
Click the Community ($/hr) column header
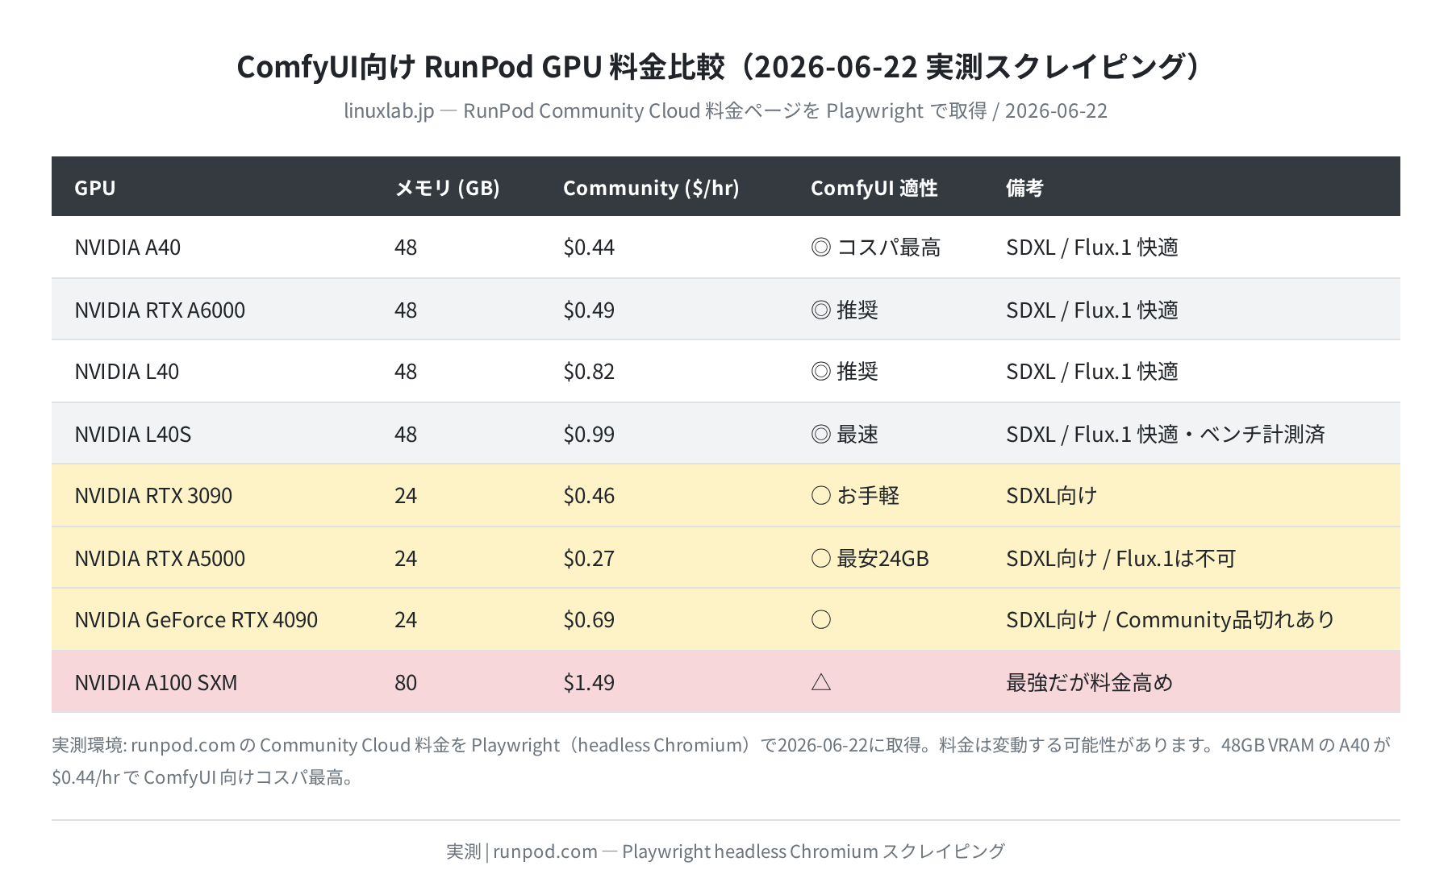click(651, 188)
